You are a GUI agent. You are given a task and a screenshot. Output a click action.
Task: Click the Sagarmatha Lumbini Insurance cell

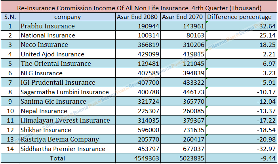[x=64, y=92]
